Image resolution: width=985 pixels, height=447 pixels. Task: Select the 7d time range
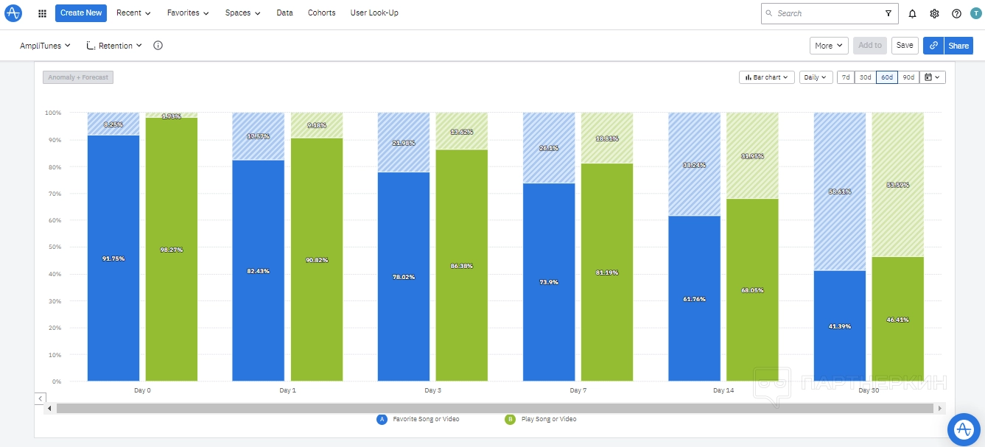pos(846,77)
